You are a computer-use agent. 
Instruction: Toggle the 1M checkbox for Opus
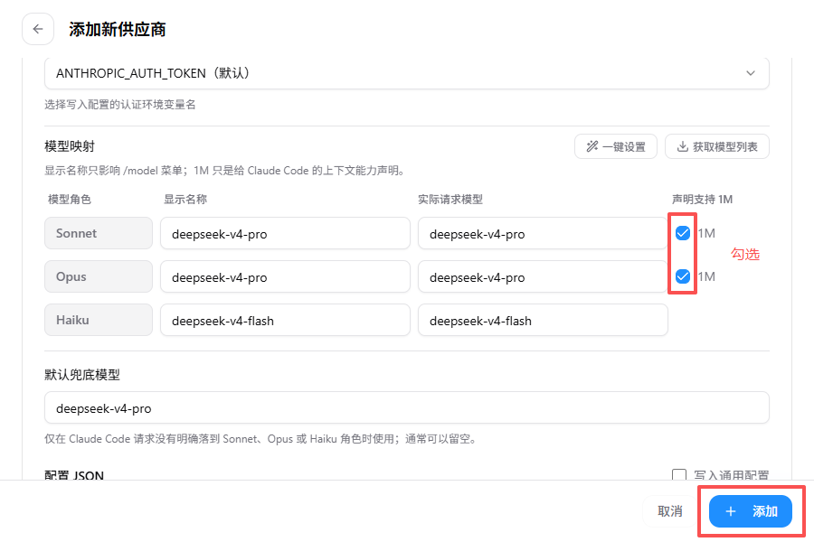point(683,276)
